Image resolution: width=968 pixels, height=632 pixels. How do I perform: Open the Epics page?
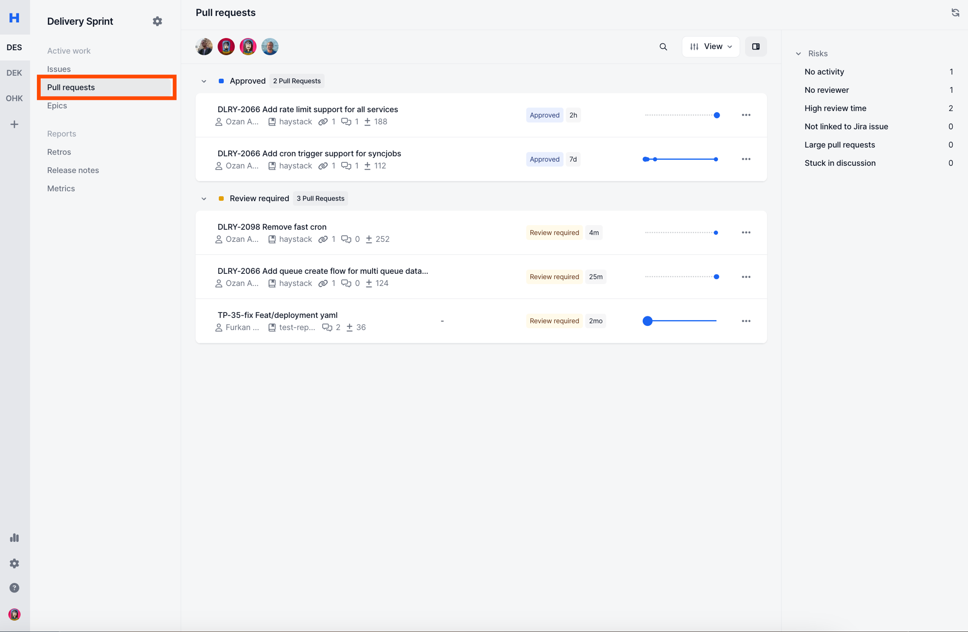click(x=57, y=105)
